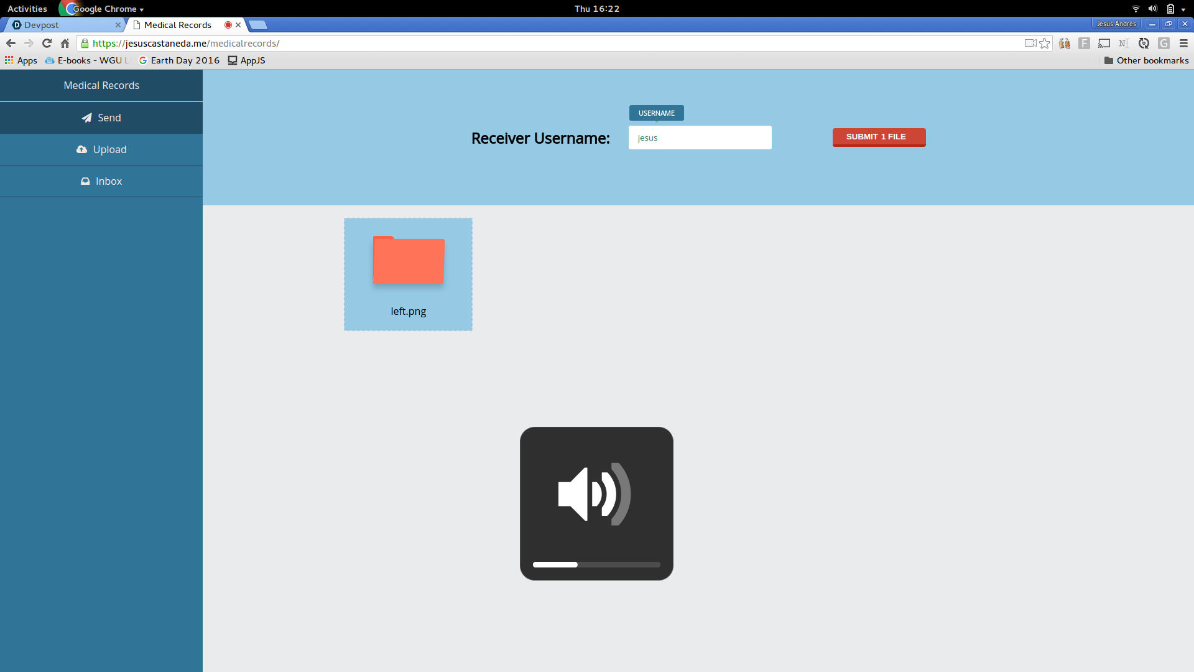Open the Upload sidebar item
This screenshot has width=1194, height=672.
(101, 149)
